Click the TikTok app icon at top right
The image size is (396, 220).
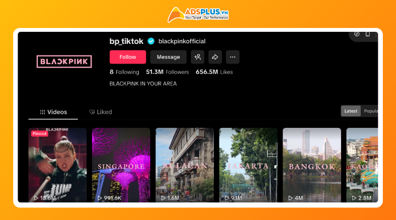tap(357, 34)
